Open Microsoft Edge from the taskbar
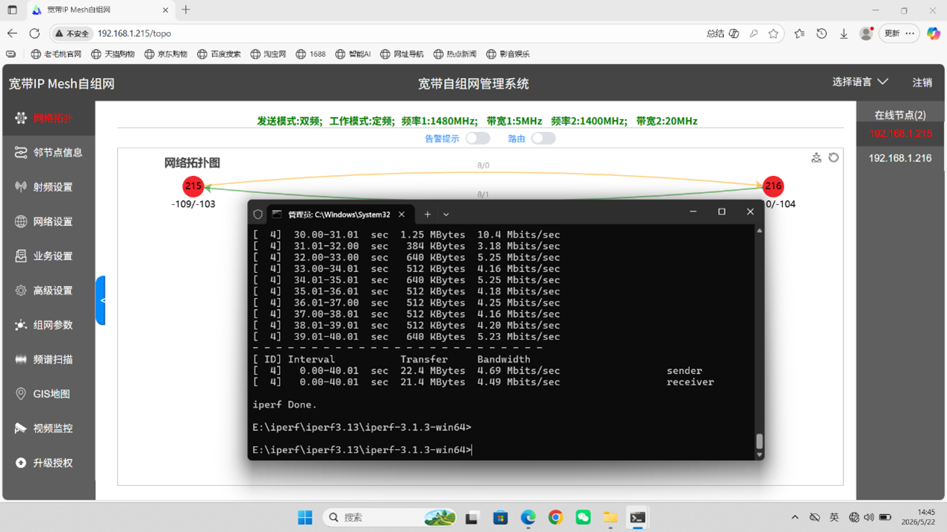 tap(528, 517)
